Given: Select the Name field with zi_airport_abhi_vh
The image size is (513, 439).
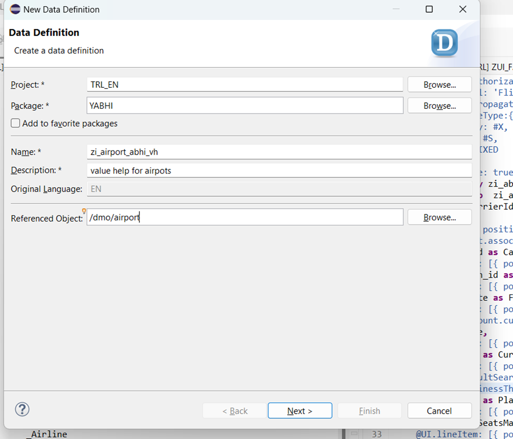Looking at the screenshot, I should click(x=279, y=152).
